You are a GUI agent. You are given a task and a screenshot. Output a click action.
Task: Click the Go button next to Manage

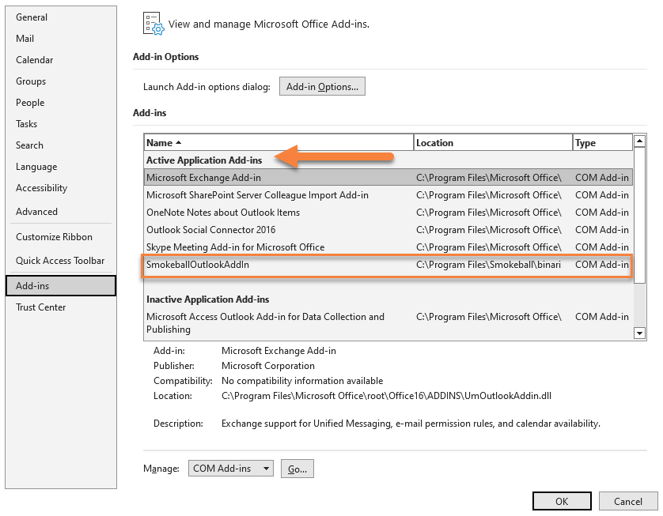tap(297, 469)
